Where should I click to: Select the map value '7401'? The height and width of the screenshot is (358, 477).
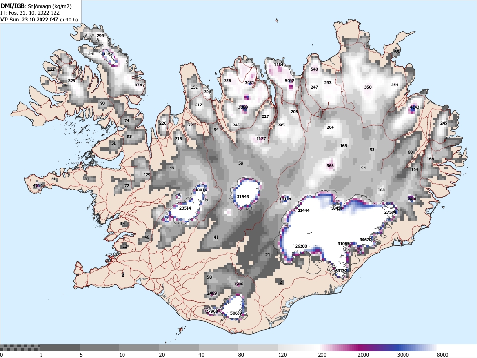412,199
